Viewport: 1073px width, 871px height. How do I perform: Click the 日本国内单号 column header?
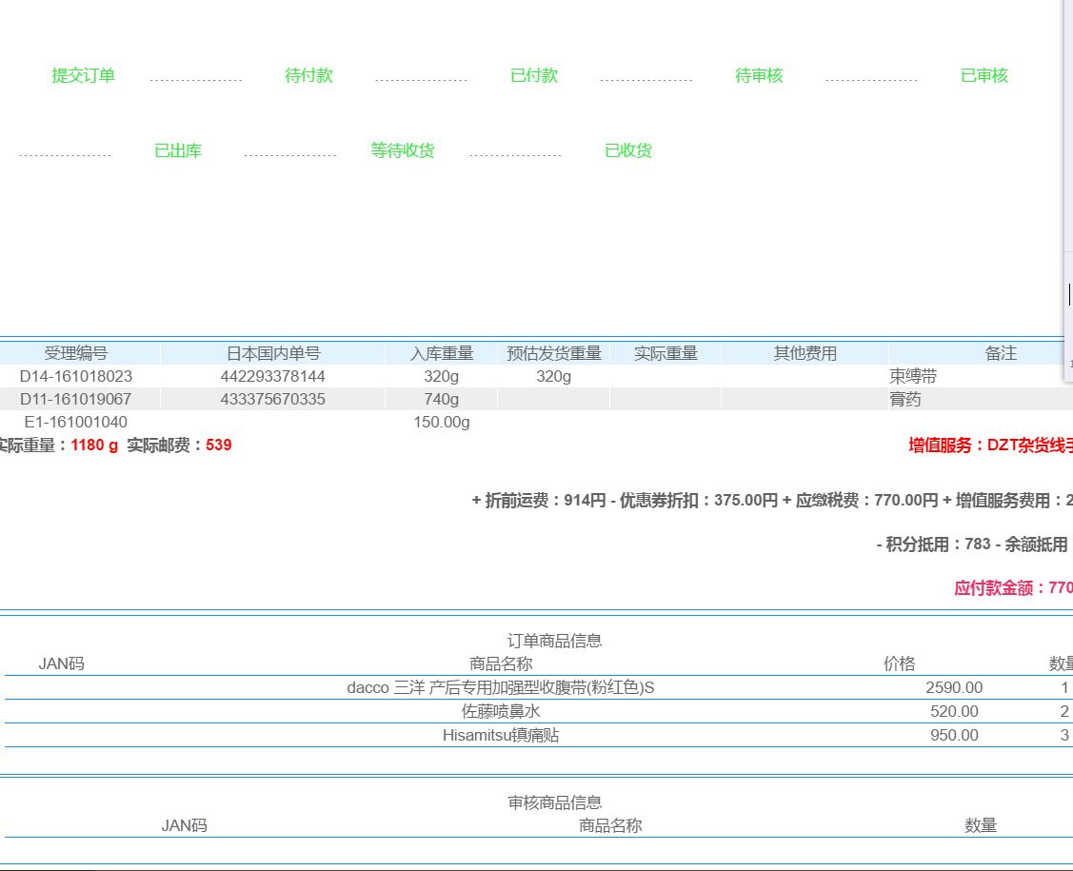pyautogui.click(x=273, y=353)
